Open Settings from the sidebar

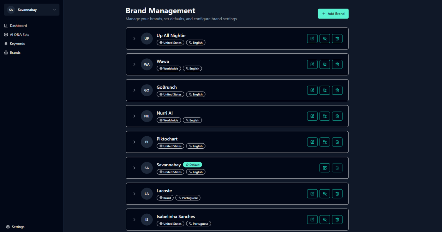pos(18,227)
